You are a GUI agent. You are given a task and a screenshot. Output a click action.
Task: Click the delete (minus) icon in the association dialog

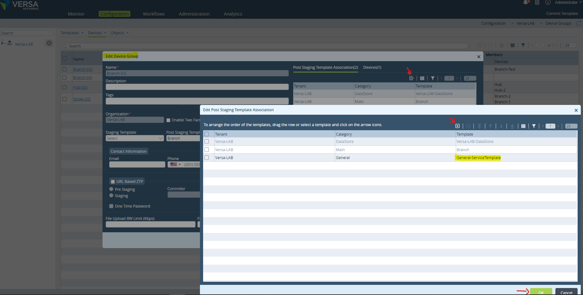point(468,126)
